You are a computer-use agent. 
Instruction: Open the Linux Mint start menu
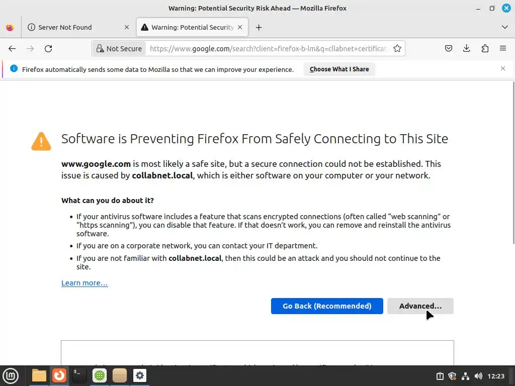(11, 375)
